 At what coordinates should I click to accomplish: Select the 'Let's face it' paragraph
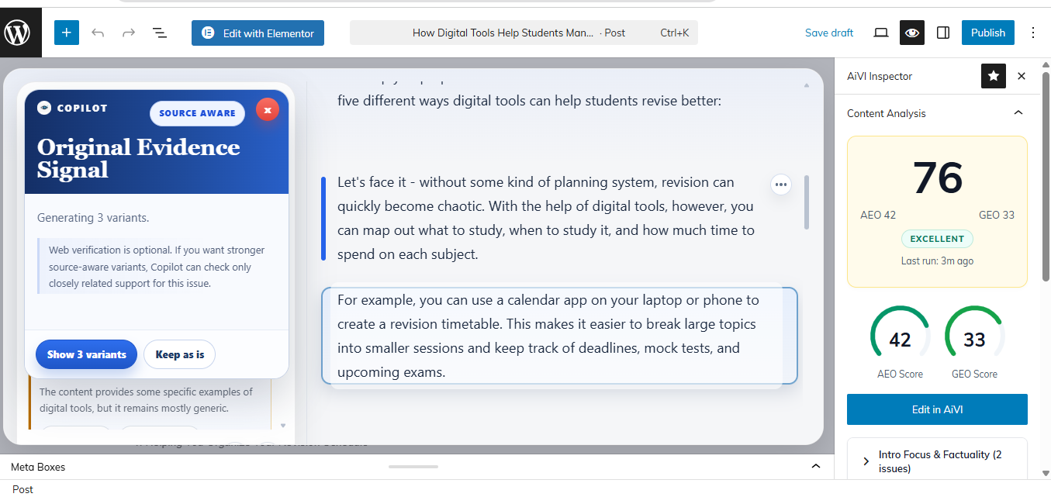coord(546,218)
